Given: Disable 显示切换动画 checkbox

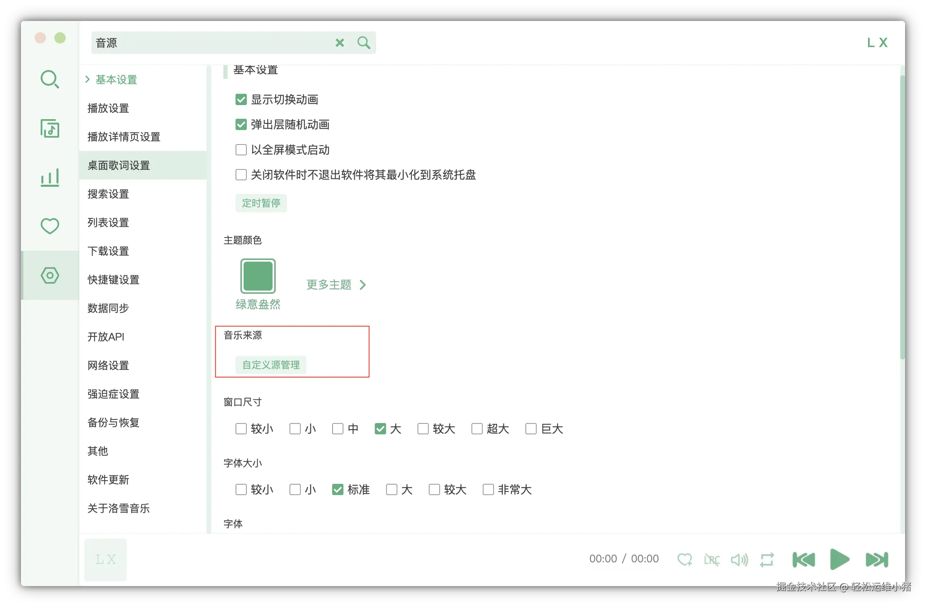Looking at the screenshot, I should pyautogui.click(x=241, y=99).
